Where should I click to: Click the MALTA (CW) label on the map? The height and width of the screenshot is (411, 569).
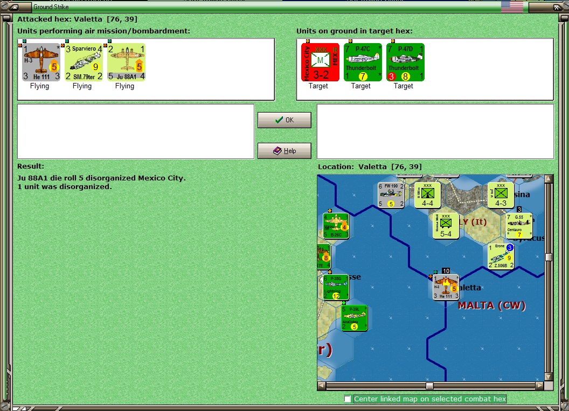pyautogui.click(x=491, y=305)
